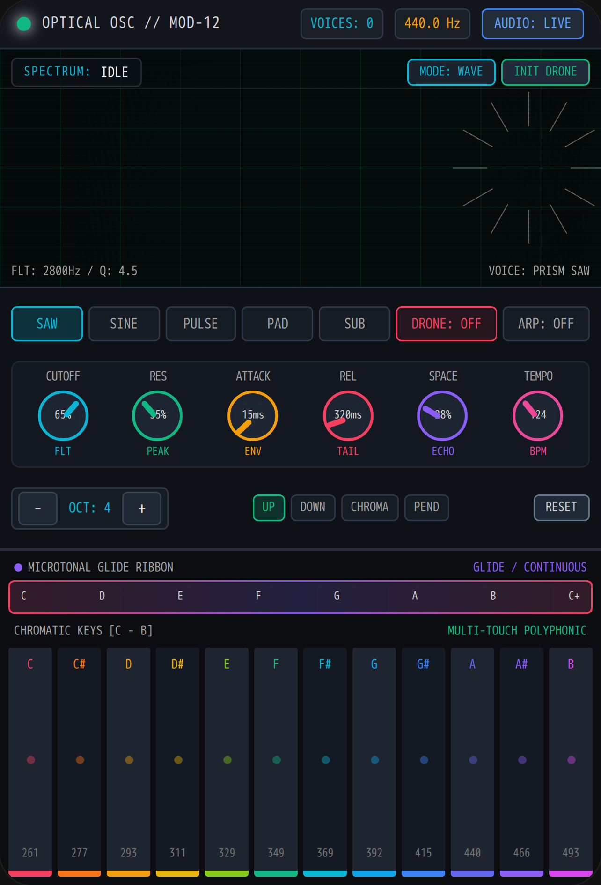Tap the E key at 329 Hz

pyautogui.click(x=227, y=762)
